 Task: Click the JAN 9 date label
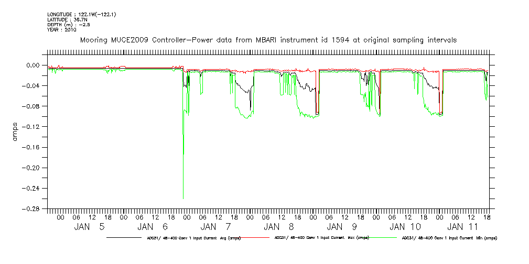[x=342, y=227]
